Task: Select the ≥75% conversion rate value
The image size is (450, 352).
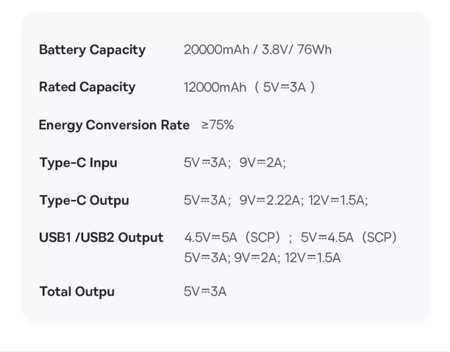Action: tap(217, 125)
